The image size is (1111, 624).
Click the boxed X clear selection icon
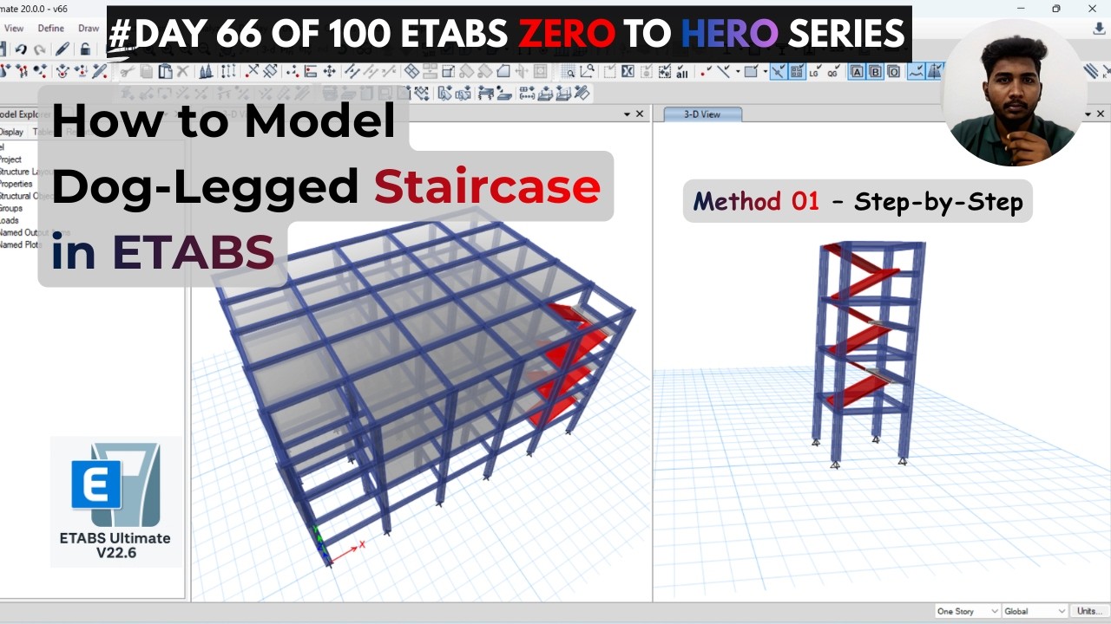(x=627, y=71)
